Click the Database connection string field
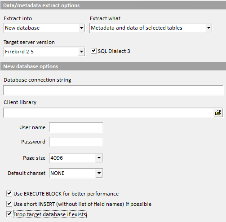The height and width of the screenshot is (222, 226). 113,90
